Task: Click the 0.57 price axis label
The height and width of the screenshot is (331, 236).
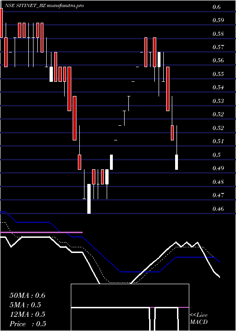Action: tap(218, 47)
